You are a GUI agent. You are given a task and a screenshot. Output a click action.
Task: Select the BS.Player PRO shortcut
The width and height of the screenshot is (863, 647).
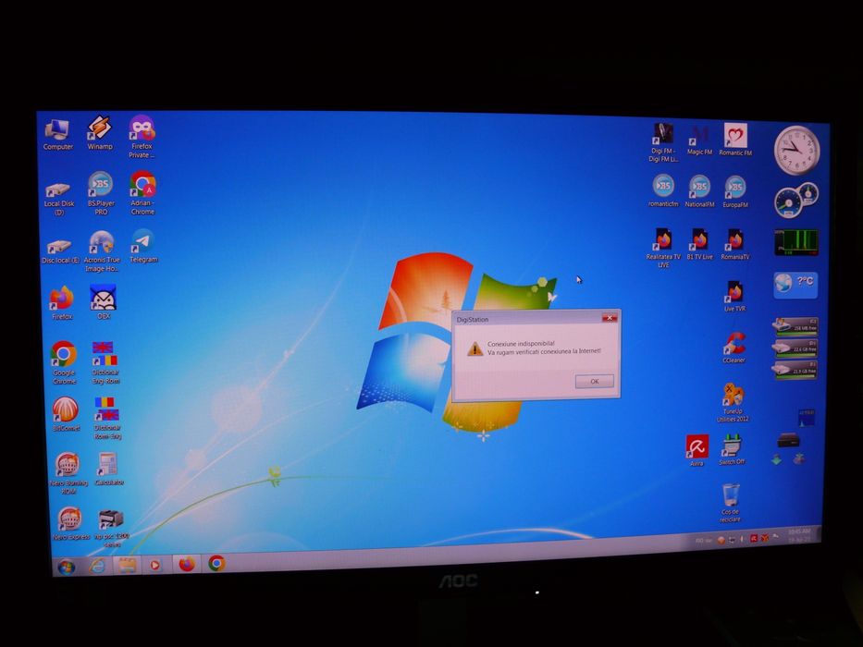coord(101,193)
